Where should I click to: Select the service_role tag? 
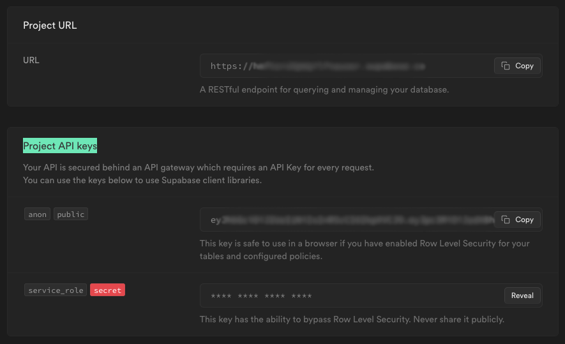point(56,290)
